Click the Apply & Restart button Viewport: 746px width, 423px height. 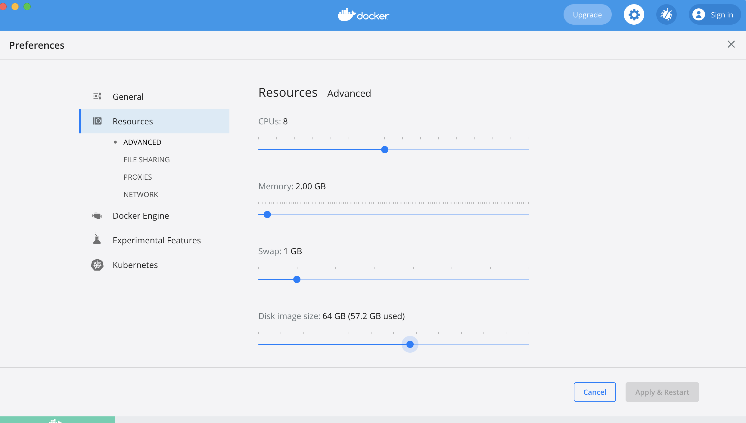662,392
